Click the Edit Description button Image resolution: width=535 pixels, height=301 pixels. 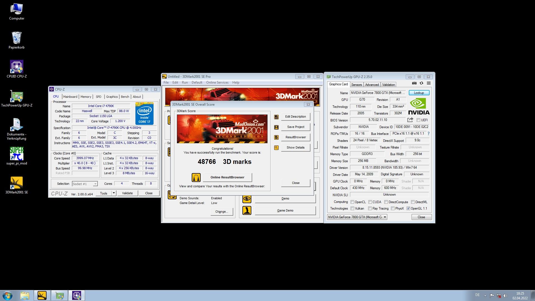(296, 117)
